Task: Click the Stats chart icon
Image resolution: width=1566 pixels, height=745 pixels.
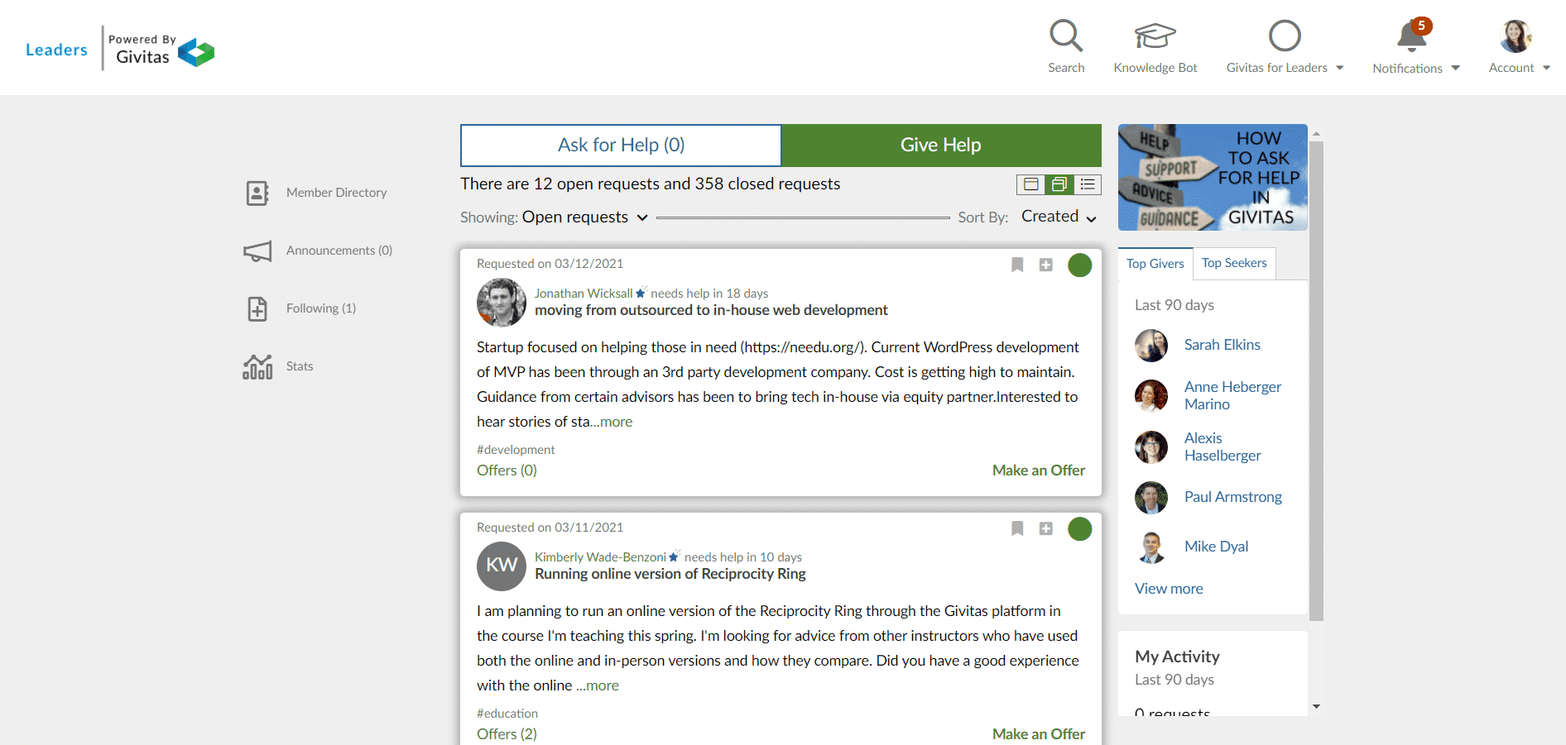Action: [x=257, y=366]
